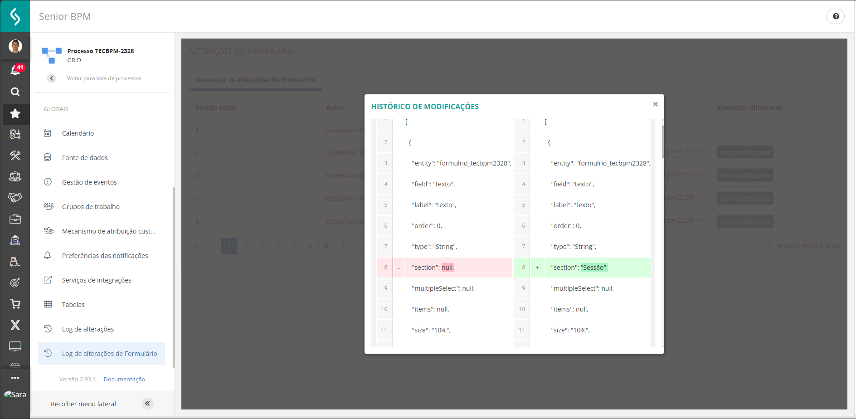Collapse the side menu with double chevron

tap(147, 404)
